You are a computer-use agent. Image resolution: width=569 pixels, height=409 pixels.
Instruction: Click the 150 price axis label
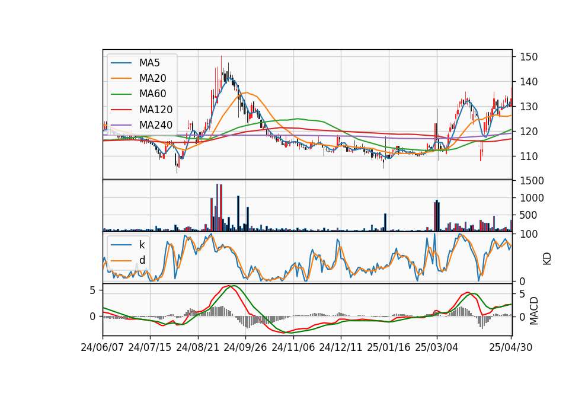click(x=529, y=57)
